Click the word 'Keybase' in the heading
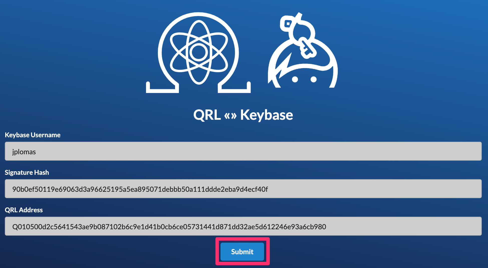The height and width of the screenshot is (268, 488). pyautogui.click(x=267, y=115)
